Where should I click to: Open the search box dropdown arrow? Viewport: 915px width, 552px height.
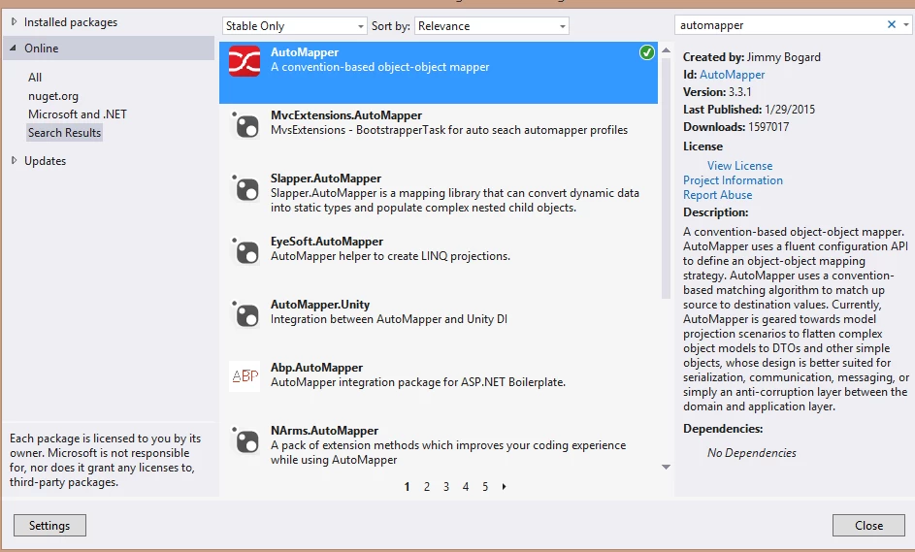pos(905,24)
